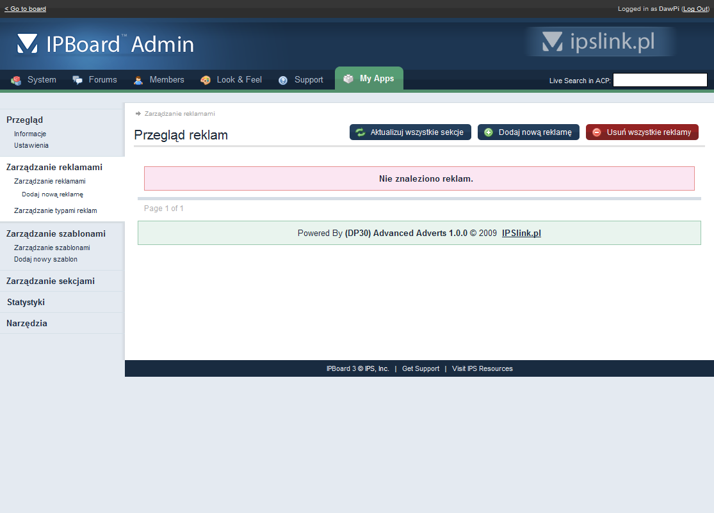Open Zarządzanie typami reklam in sidebar

(56, 210)
